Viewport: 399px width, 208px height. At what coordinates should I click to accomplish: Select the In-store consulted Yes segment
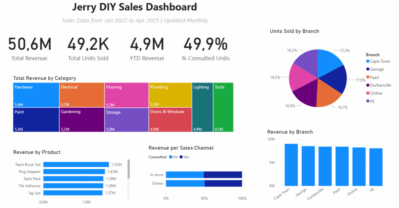[223, 175]
